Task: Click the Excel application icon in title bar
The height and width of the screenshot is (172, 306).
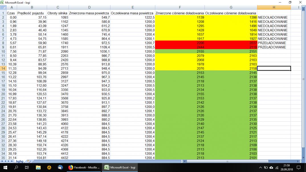Action: (x=2, y=2)
